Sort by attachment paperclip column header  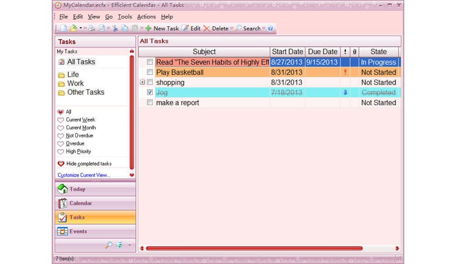click(x=355, y=52)
